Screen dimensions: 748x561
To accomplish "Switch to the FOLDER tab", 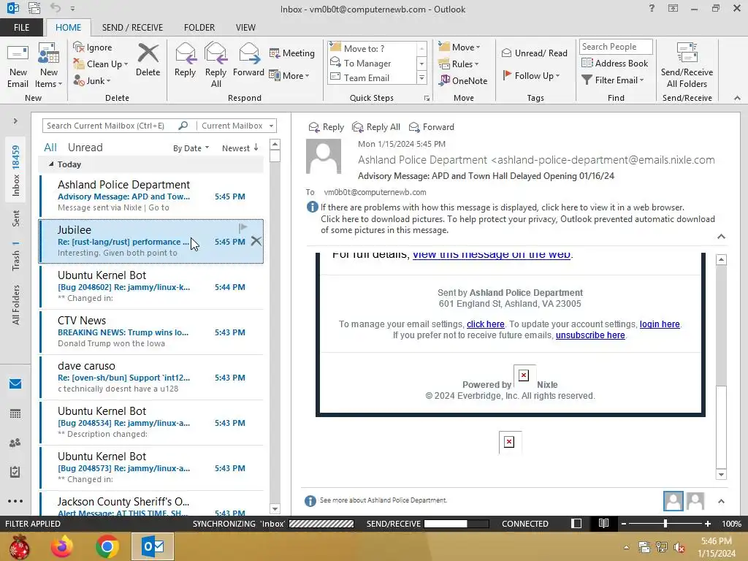I will pos(199,28).
